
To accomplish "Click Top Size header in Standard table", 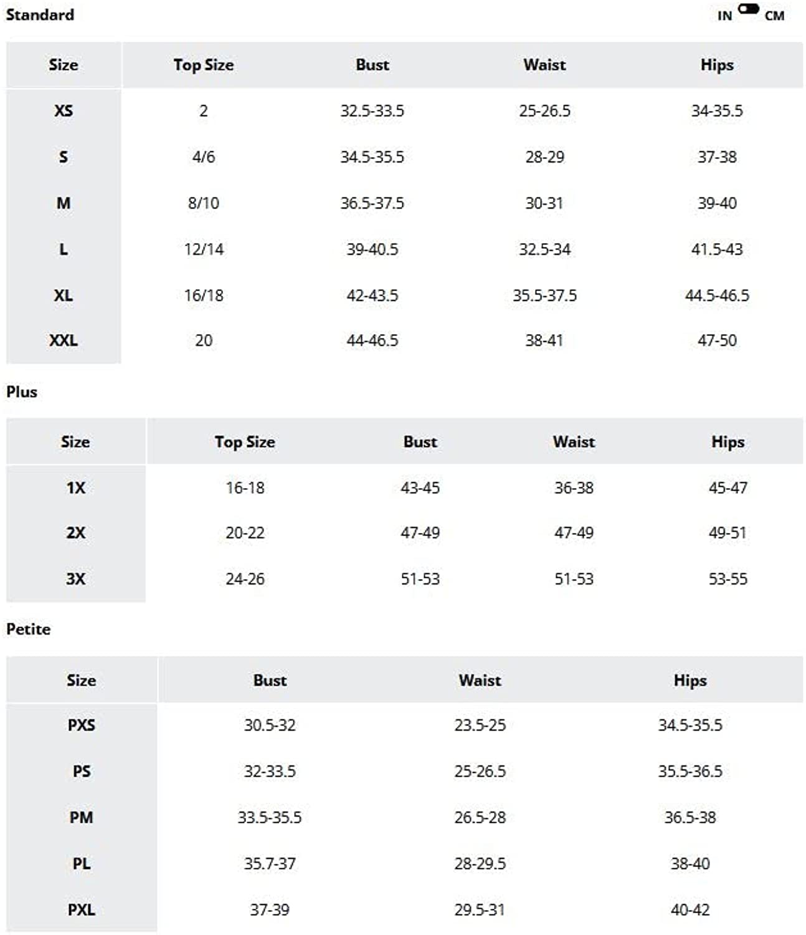I will pos(204,65).
